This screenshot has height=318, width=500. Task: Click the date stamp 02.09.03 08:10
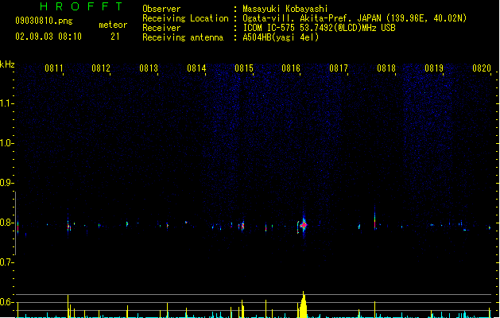(x=48, y=37)
